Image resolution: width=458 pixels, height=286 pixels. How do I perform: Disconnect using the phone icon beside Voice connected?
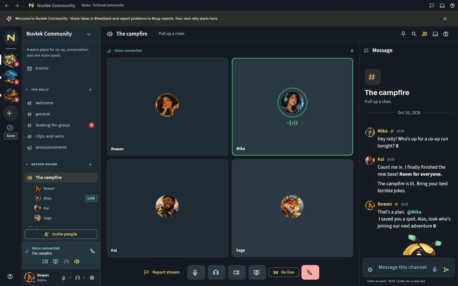(92, 251)
